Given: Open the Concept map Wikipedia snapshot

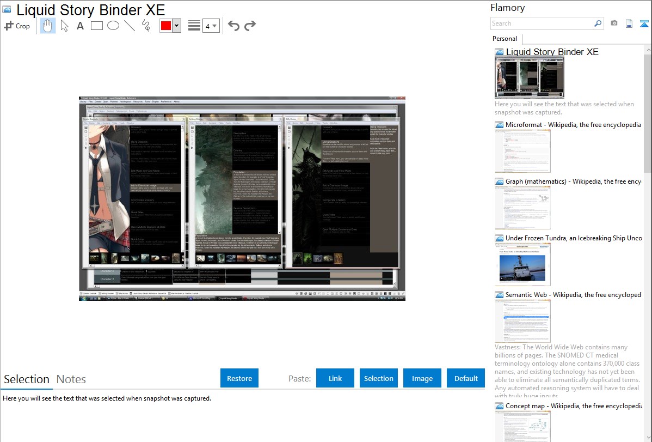Looking at the screenshot, I should 574,405.
